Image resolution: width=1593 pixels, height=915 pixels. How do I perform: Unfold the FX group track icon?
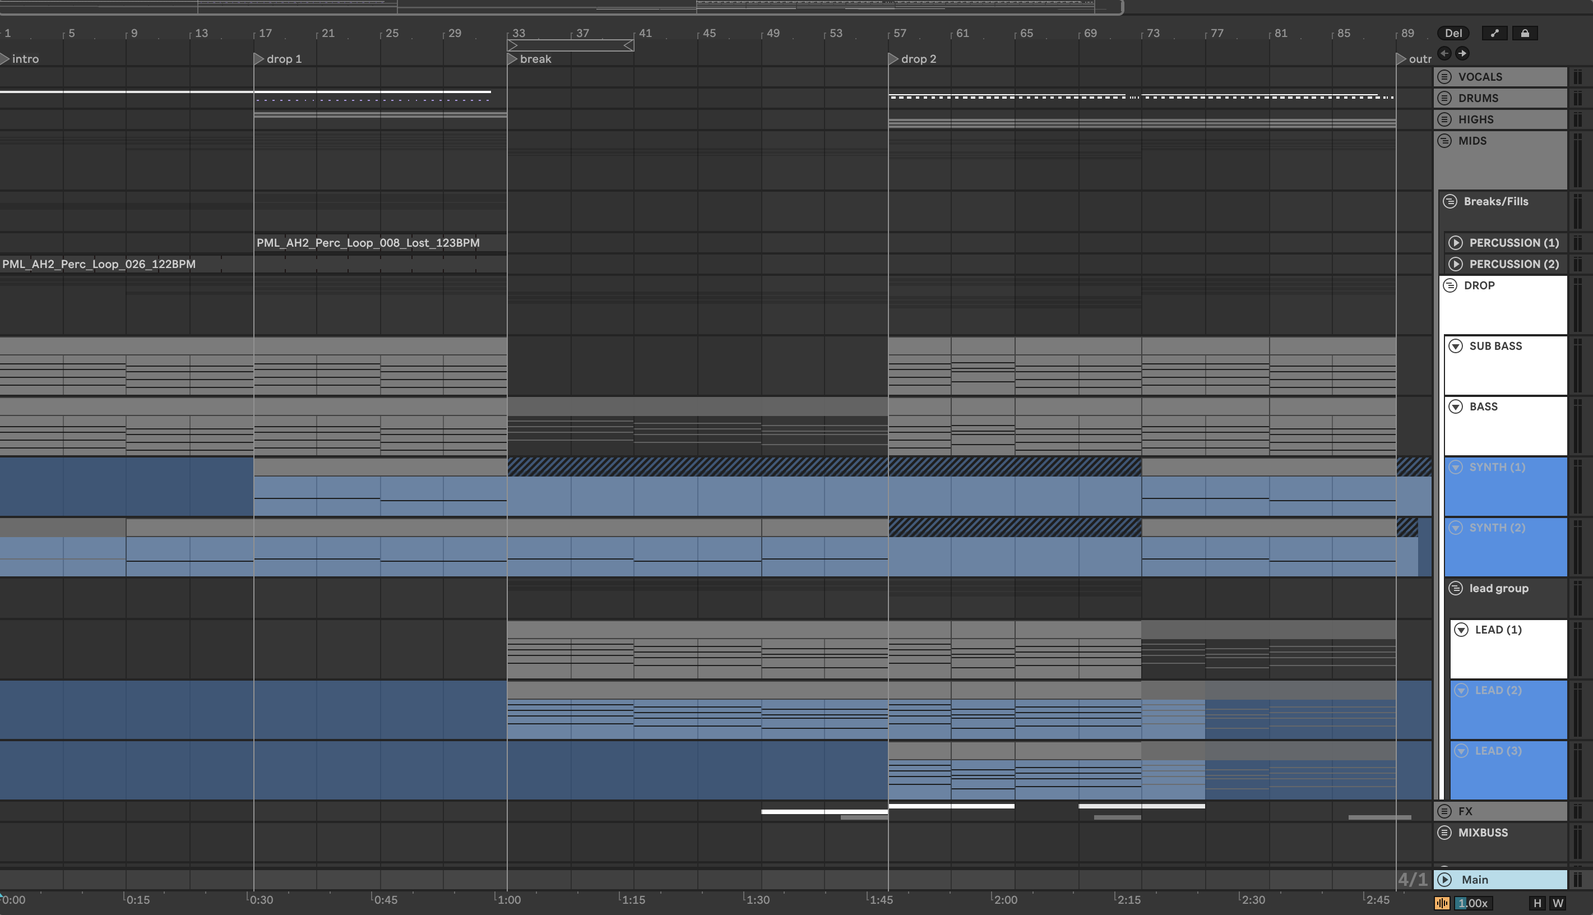(1445, 811)
